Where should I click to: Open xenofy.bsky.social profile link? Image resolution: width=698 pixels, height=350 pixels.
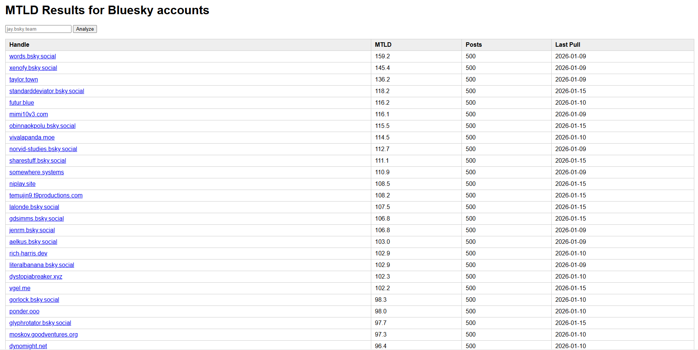(x=33, y=68)
